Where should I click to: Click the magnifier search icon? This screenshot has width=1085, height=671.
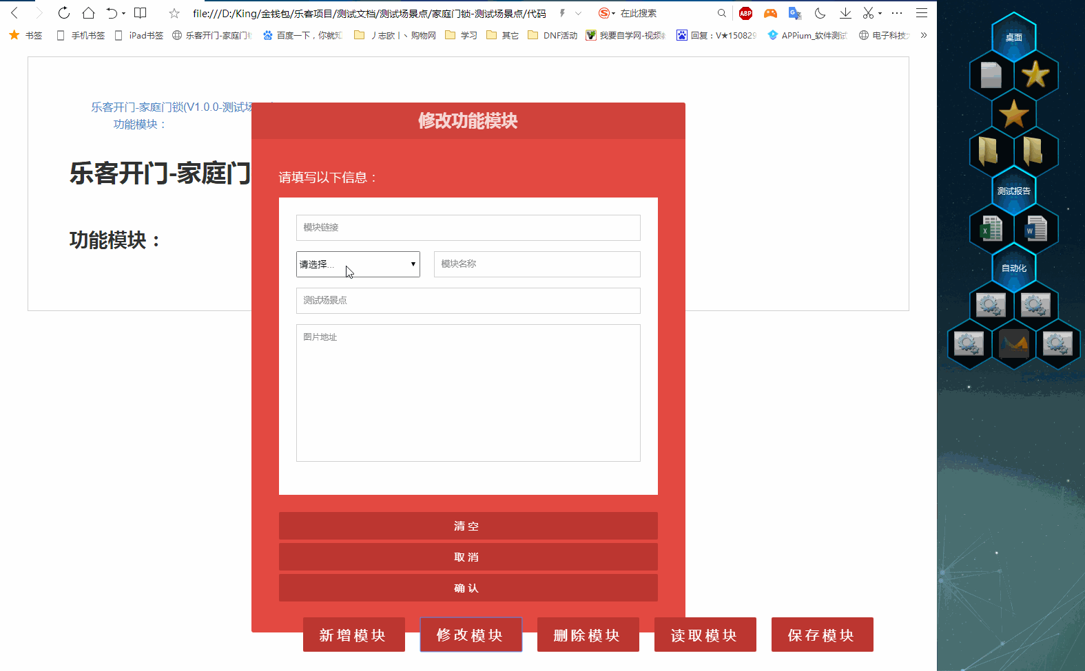tap(721, 13)
